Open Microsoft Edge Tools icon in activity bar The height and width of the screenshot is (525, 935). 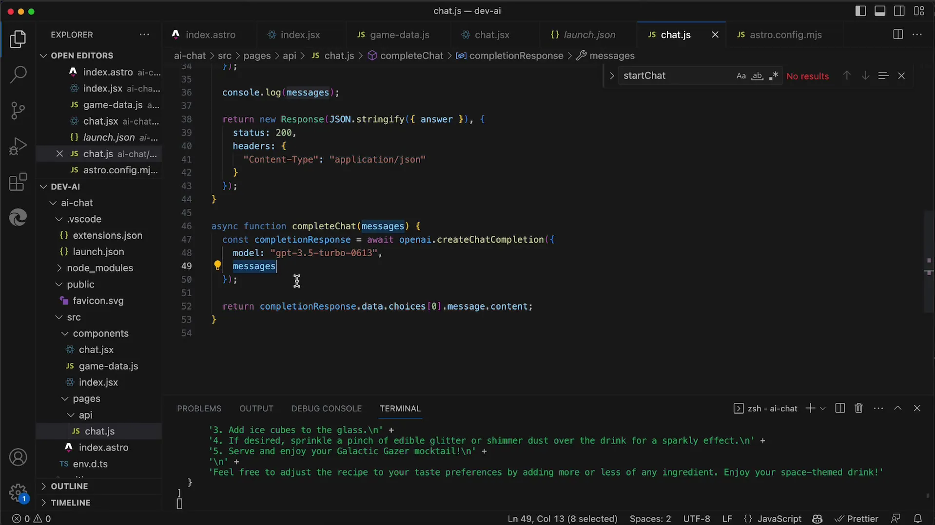pyautogui.click(x=18, y=217)
